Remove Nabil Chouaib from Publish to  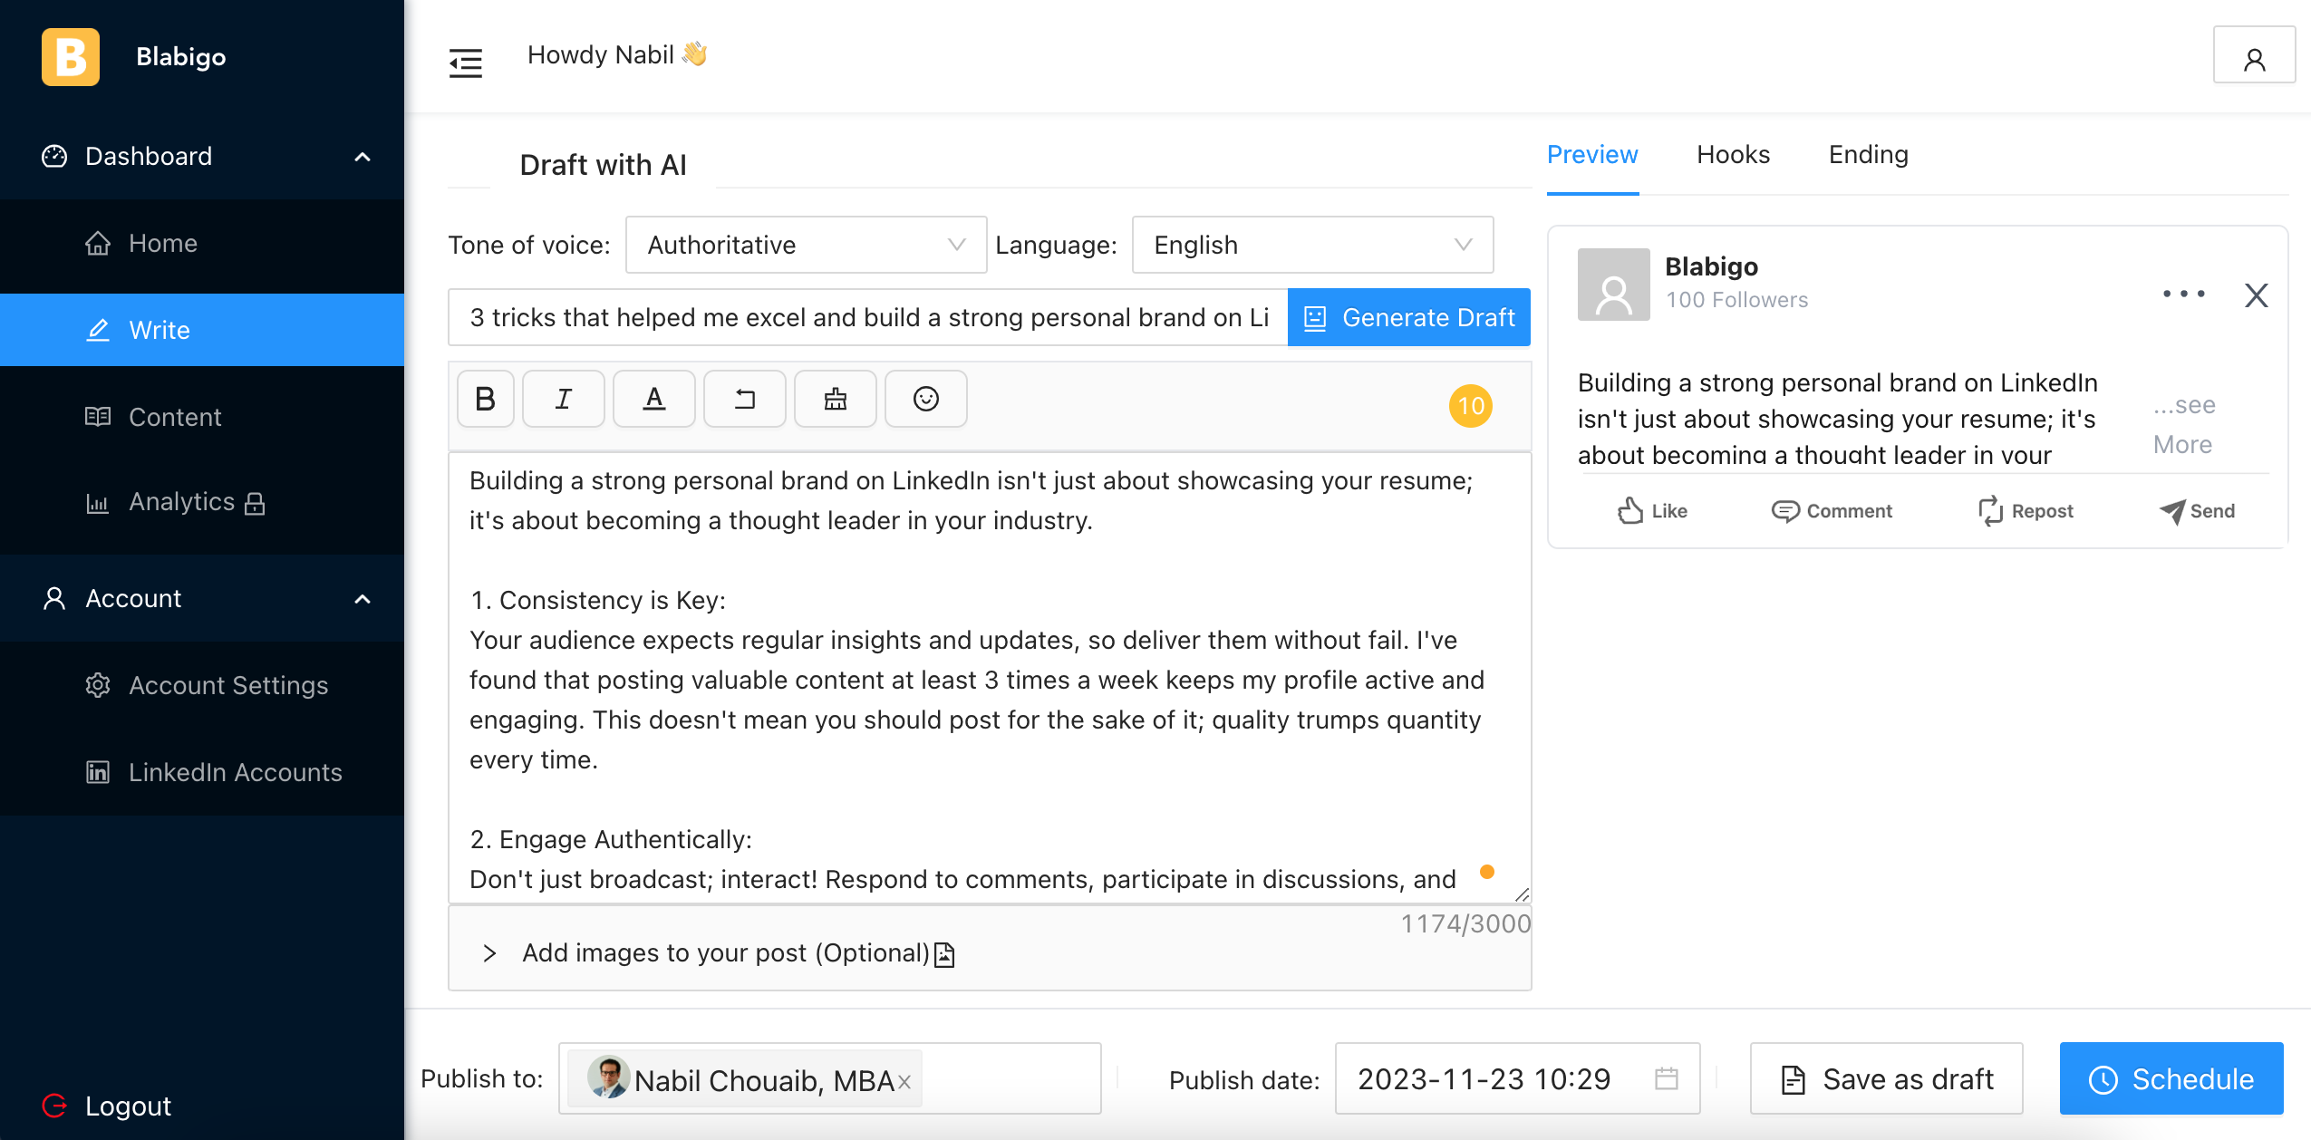pos(904,1080)
